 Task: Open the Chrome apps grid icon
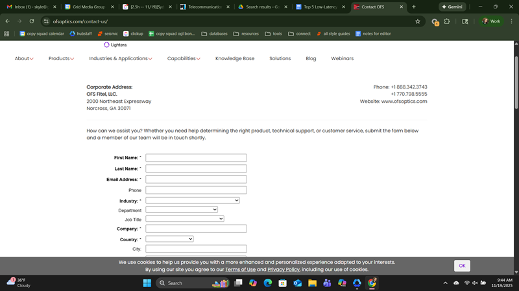7,34
